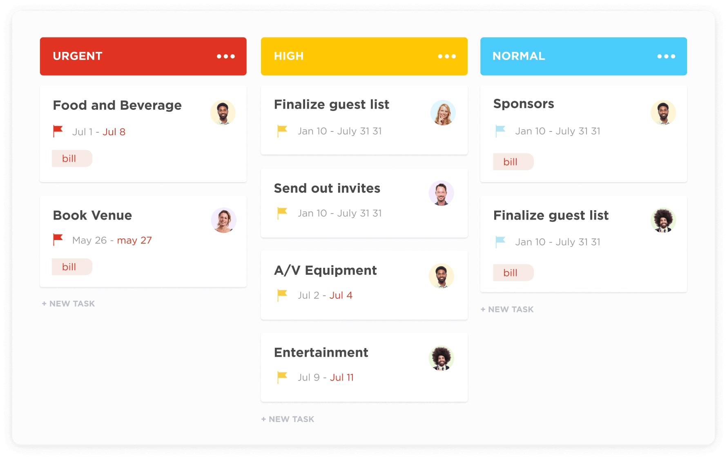
Task: Open the assignee avatar on Food and Beverage
Action: coord(223,113)
